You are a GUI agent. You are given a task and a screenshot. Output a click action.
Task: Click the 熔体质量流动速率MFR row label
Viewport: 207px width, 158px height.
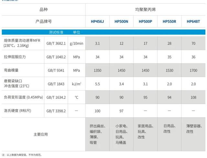coord(22,43)
